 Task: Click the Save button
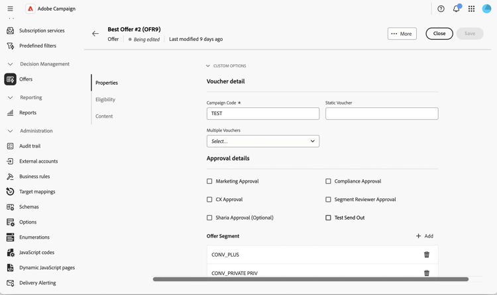pos(470,34)
